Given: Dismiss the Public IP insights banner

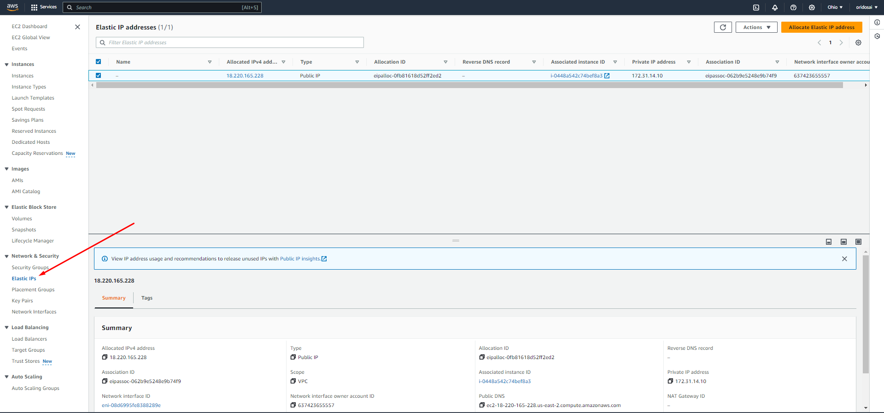Looking at the screenshot, I should (844, 259).
